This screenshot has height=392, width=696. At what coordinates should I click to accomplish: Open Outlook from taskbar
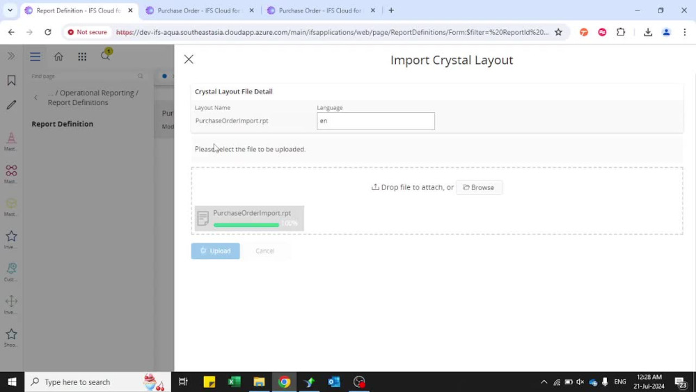[x=334, y=382]
